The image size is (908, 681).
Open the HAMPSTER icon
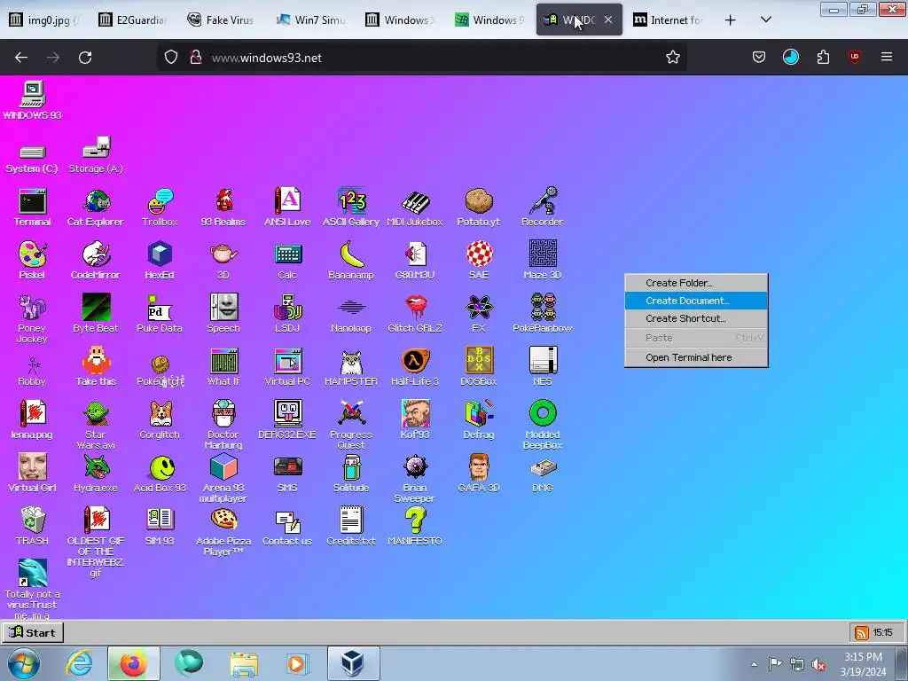tap(351, 366)
